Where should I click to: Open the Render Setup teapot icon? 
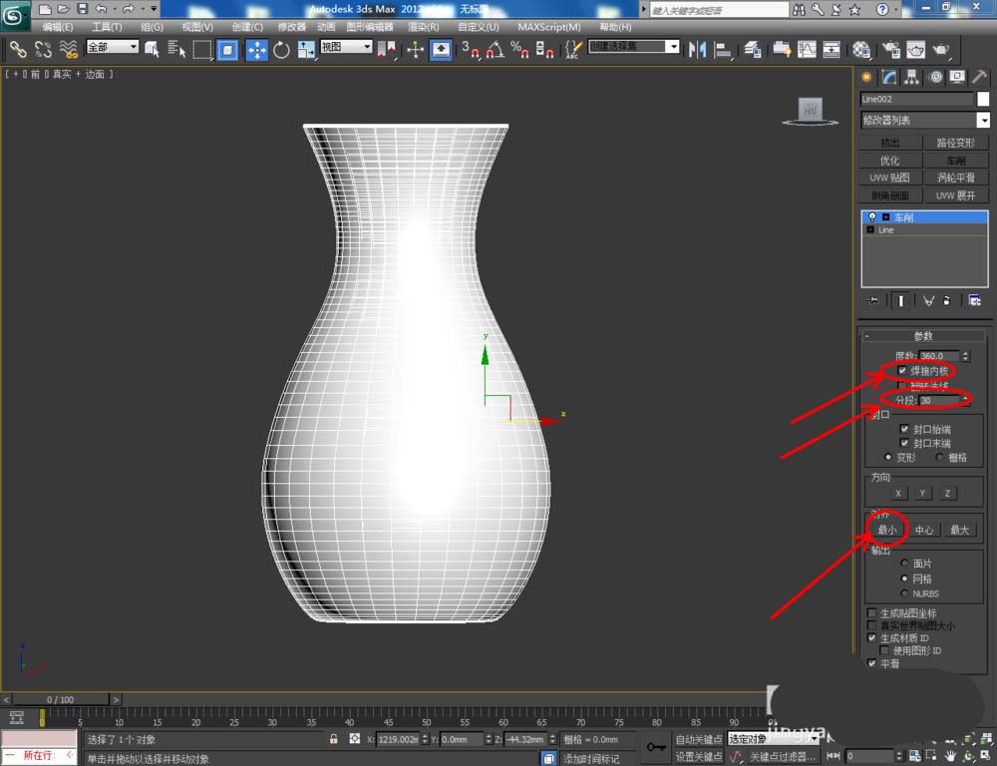890,49
